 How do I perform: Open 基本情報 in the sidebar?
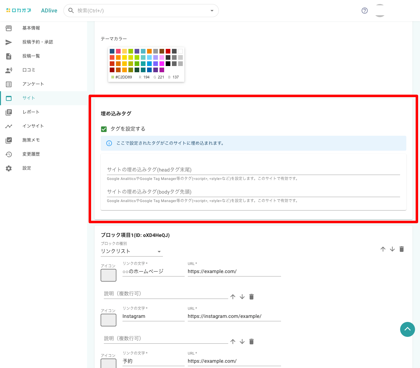[31, 28]
